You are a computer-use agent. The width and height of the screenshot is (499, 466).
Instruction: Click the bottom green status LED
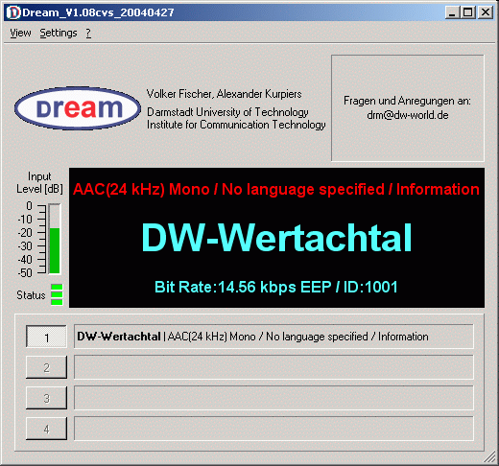pos(57,302)
